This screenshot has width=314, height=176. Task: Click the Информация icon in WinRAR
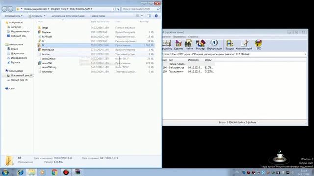point(214,44)
